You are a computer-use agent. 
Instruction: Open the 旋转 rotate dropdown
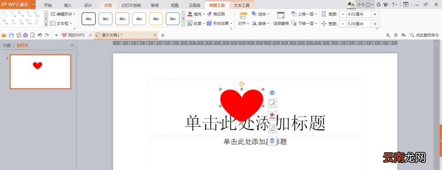[260, 23]
